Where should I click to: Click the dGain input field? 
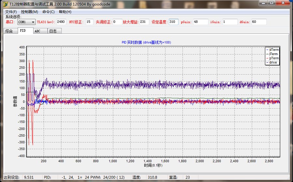coord(259,22)
